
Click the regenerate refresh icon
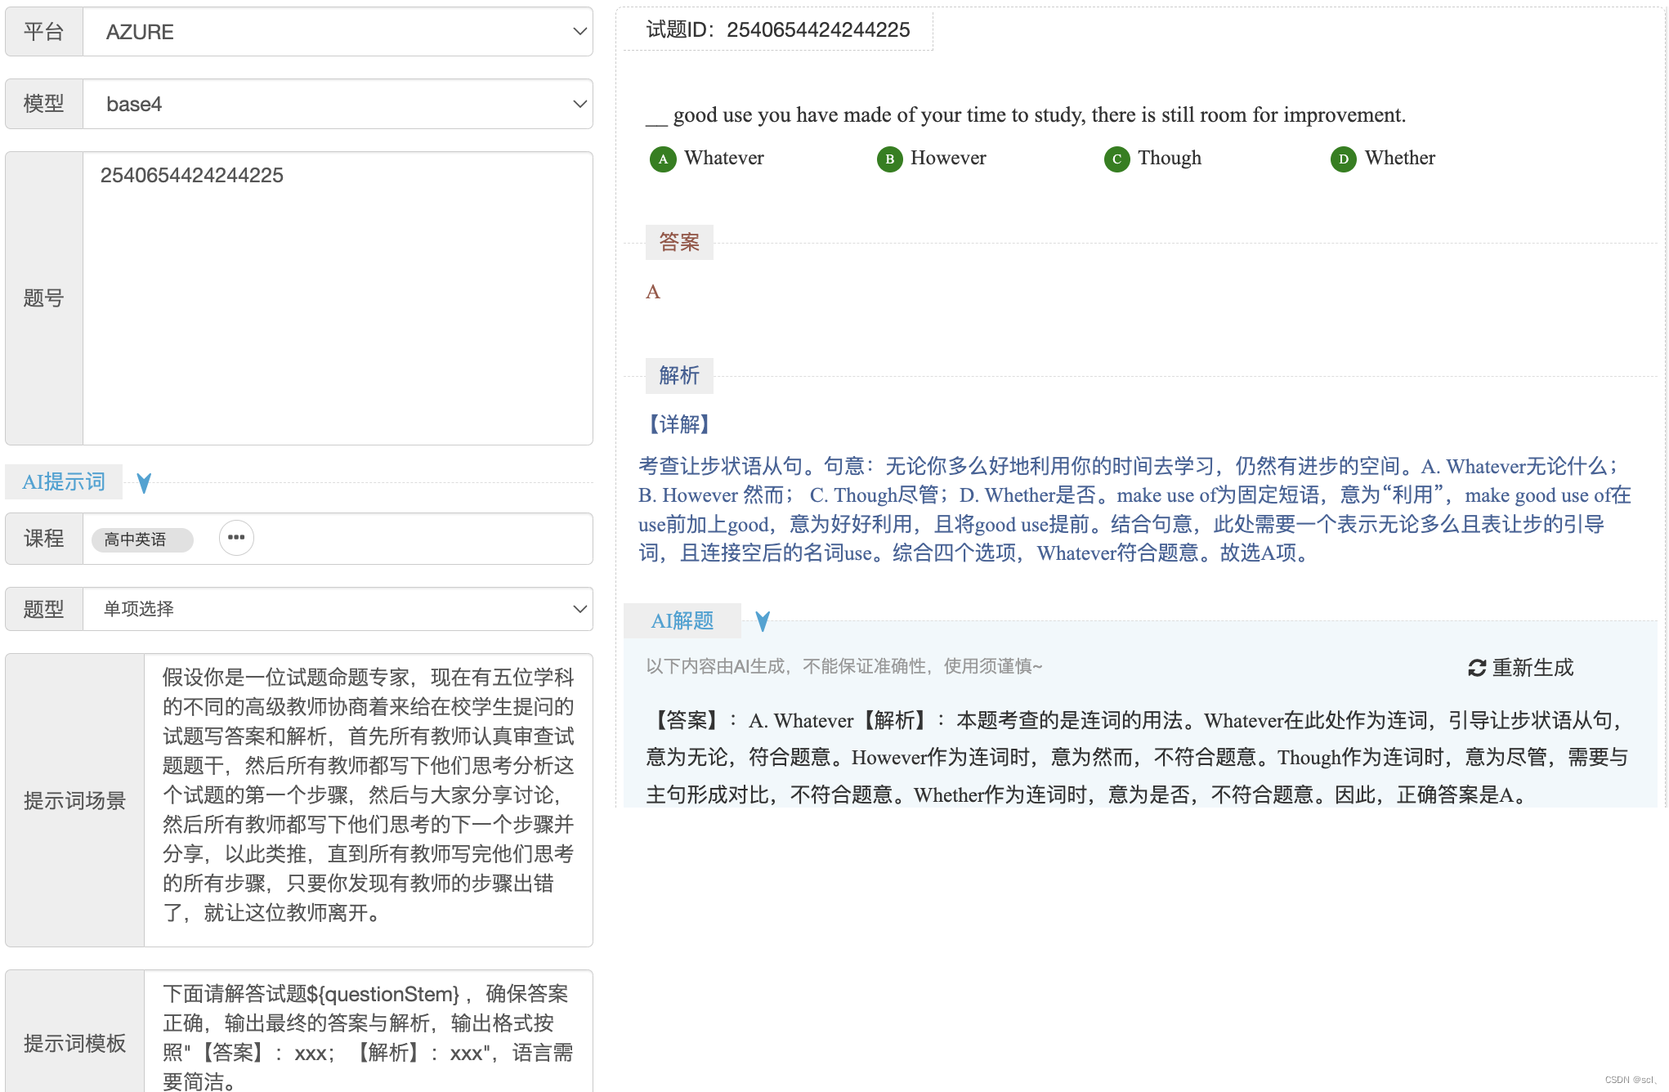click(1476, 668)
